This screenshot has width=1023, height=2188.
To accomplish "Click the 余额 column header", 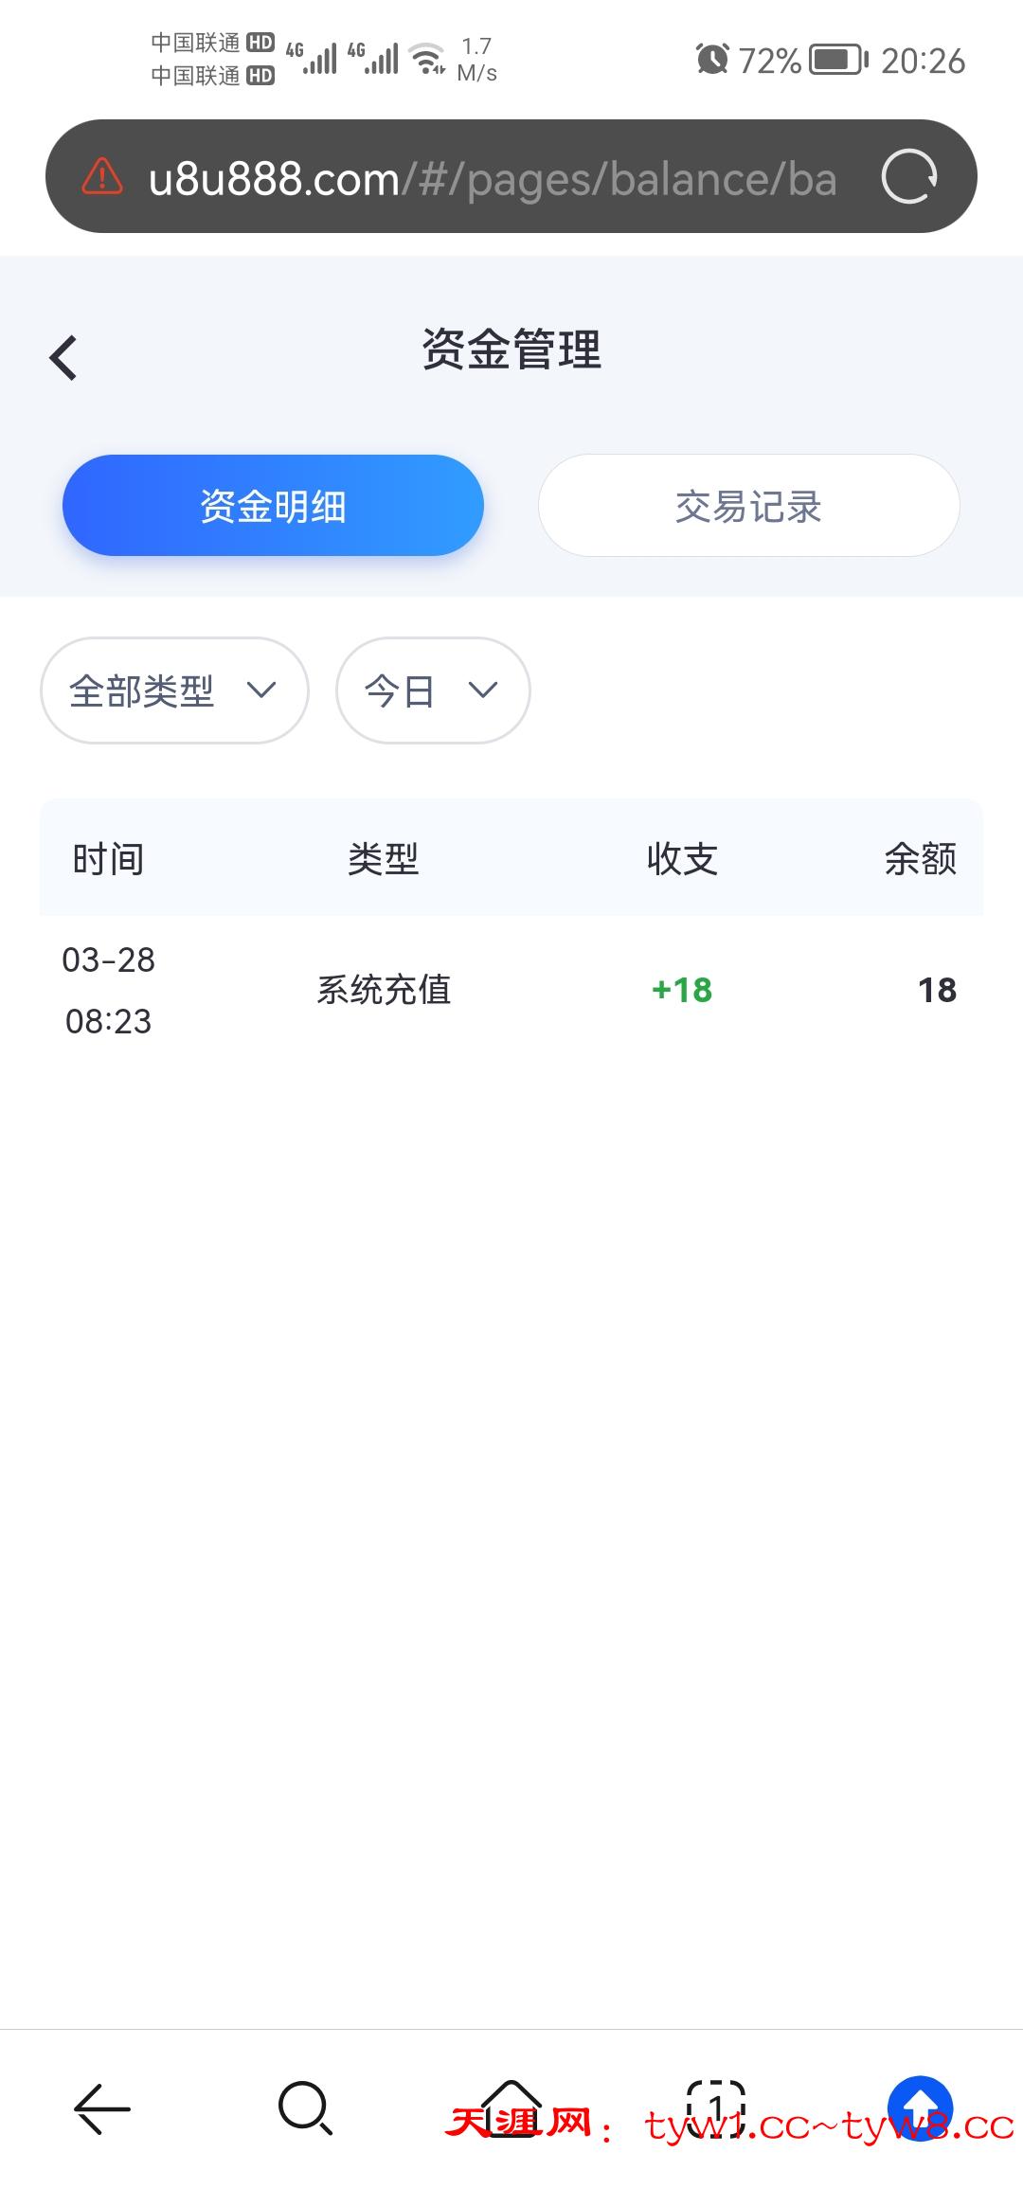I will [920, 859].
